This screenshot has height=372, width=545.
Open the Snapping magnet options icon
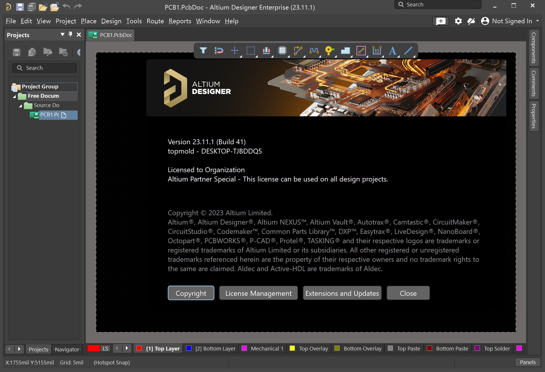pos(219,51)
